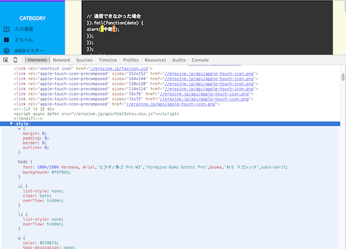Switch to the Resources tab
The image size is (346, 249).
click(x=155, y=60)
